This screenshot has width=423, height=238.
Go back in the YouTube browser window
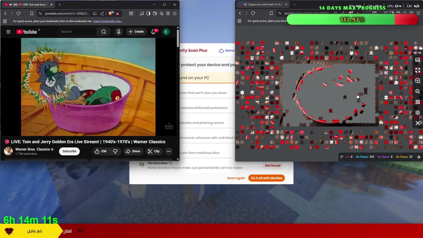coord(5,14)
